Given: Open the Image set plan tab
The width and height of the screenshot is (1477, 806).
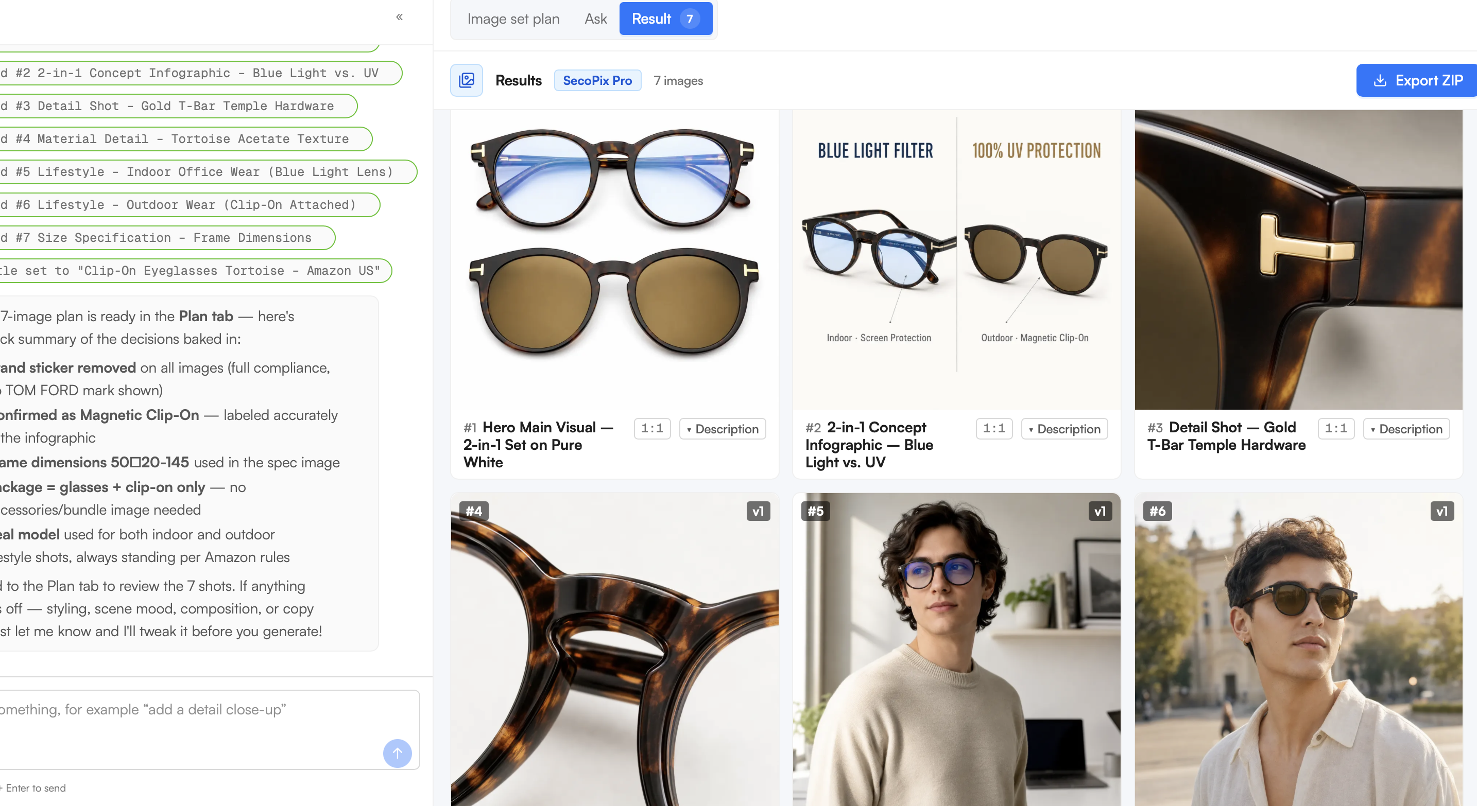Looking at the screenshot, I should click(513, 19).
